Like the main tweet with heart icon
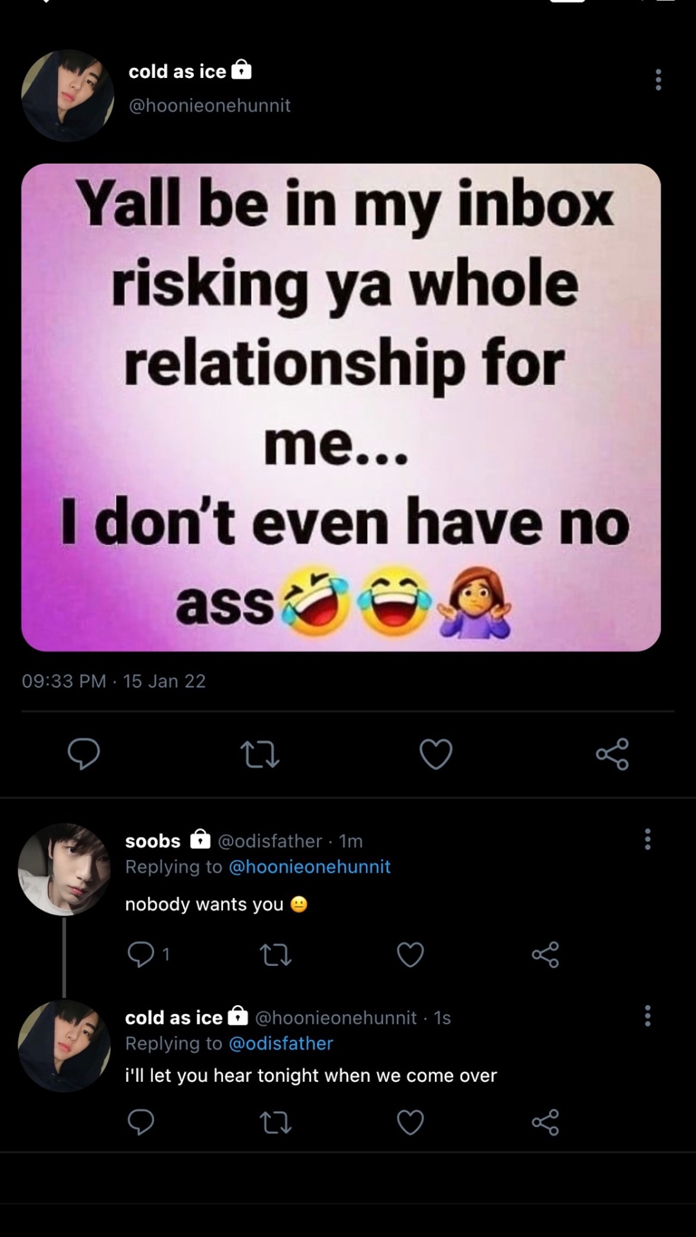Screen dimensions: 696x1237 click(436, 754)
